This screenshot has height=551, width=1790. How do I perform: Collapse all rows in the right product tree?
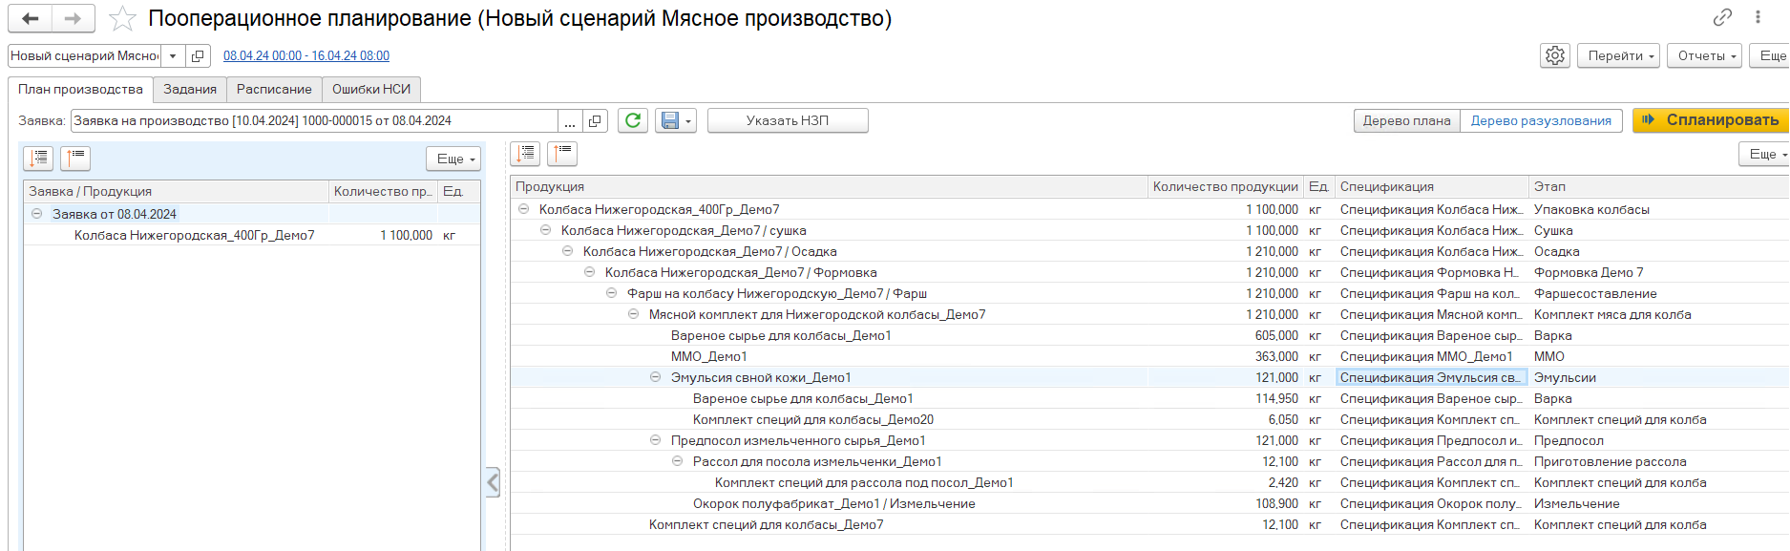click(x=562, y=154)
